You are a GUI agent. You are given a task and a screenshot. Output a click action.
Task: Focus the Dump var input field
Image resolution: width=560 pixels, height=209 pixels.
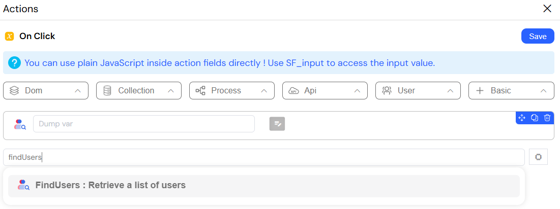[x=144, y=124]
